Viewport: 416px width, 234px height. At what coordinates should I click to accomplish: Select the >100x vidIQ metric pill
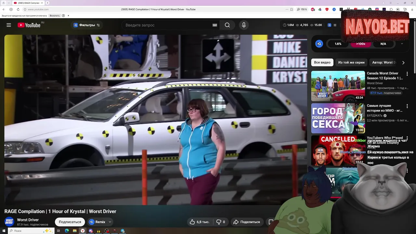(x=360, y=44)
